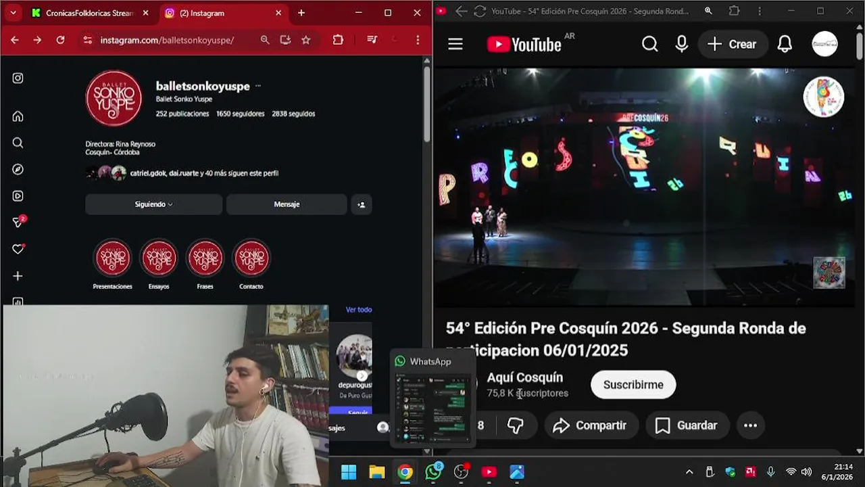
Task: Click Compartir button
Action: click(x=590, y=425)
